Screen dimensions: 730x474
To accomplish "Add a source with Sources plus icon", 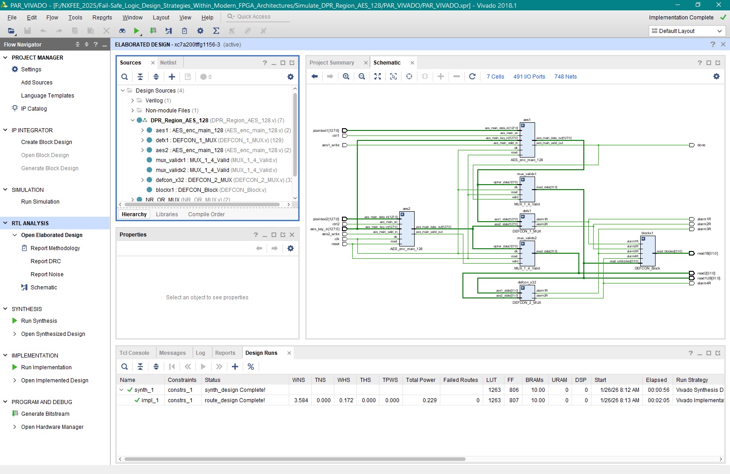I will (x=172, y=77).
